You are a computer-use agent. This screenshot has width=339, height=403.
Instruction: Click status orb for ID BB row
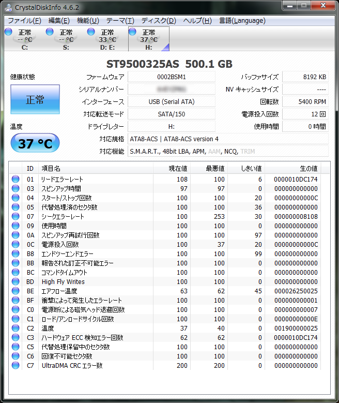coord(16,263)
